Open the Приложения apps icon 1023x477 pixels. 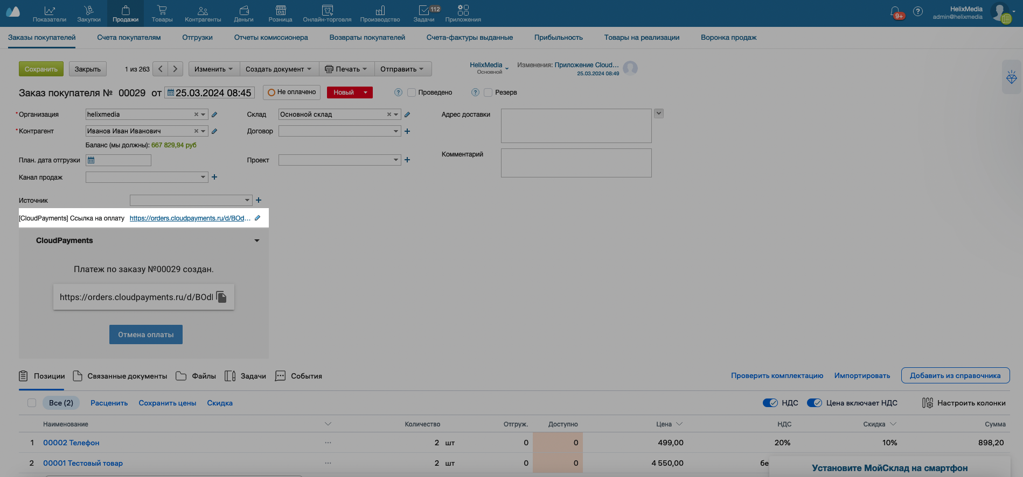click(463, 10)
